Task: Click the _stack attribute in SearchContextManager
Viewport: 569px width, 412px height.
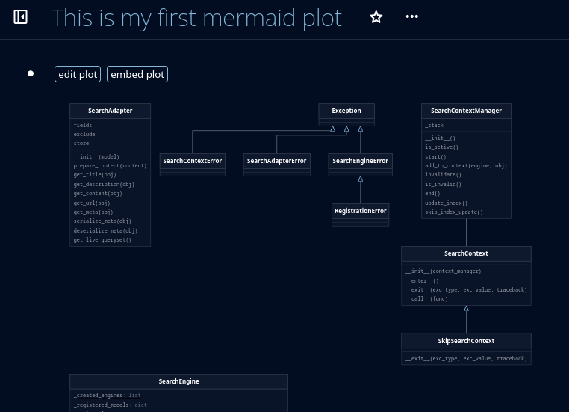Action: point(434,125)
